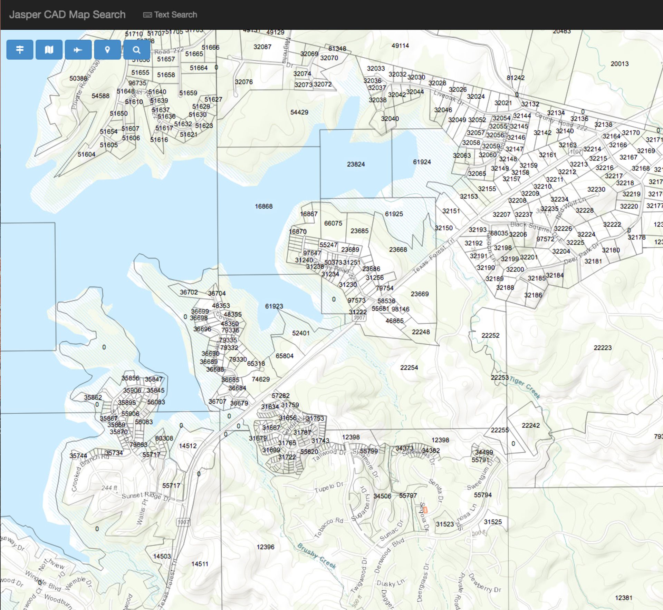This screenshot has height=610, width=663.
Task: Click the 1007 road shield below Sunset Ridge Dr
Action: coord(183,522)
